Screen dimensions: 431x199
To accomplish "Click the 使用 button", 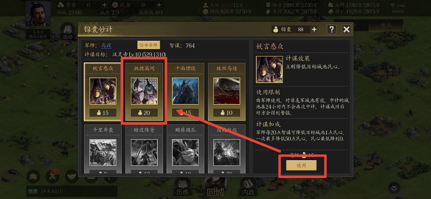I will 301,165.
